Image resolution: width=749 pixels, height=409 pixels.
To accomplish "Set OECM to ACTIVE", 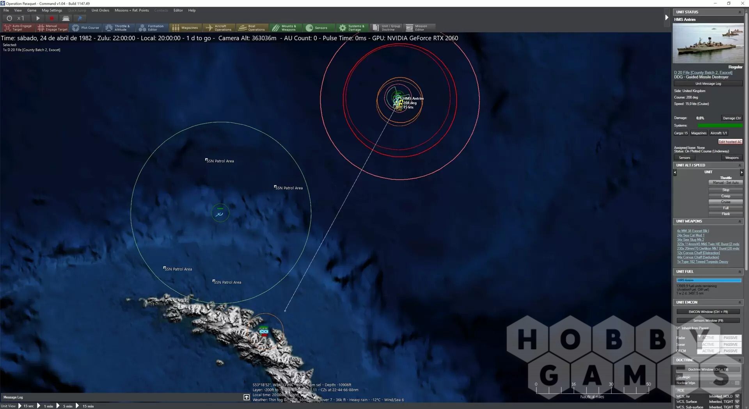I will 708,351.
